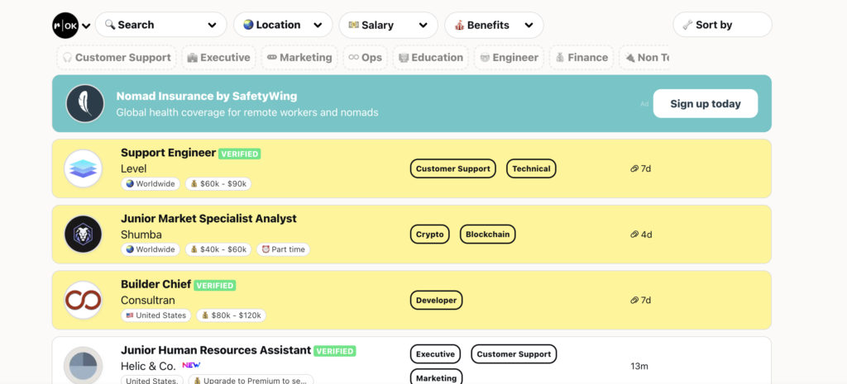Image resolution: width=847 pixels, height=384 pixels.
Task: Open Nomad Insurance by SafetyWing ad title
Action: tap(206, 97)
